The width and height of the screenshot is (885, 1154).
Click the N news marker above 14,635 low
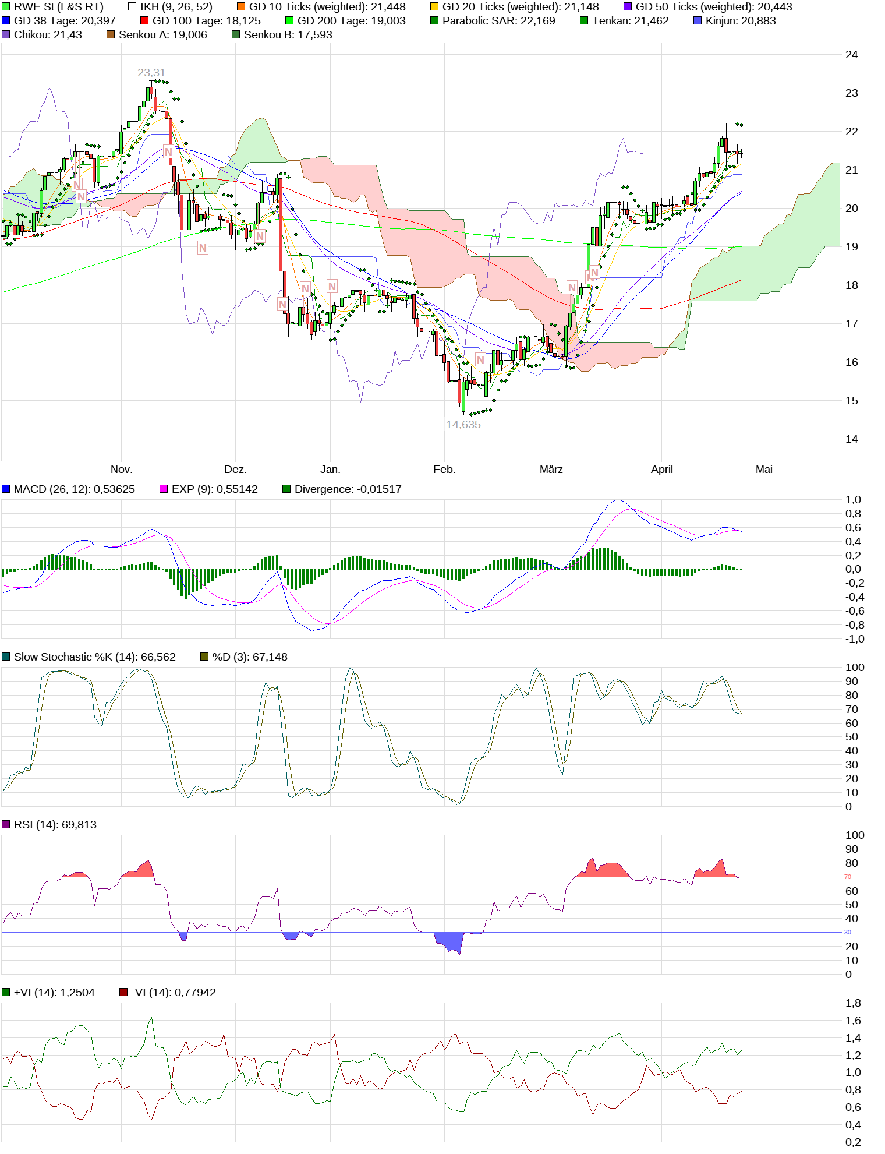tap(480, 359)
